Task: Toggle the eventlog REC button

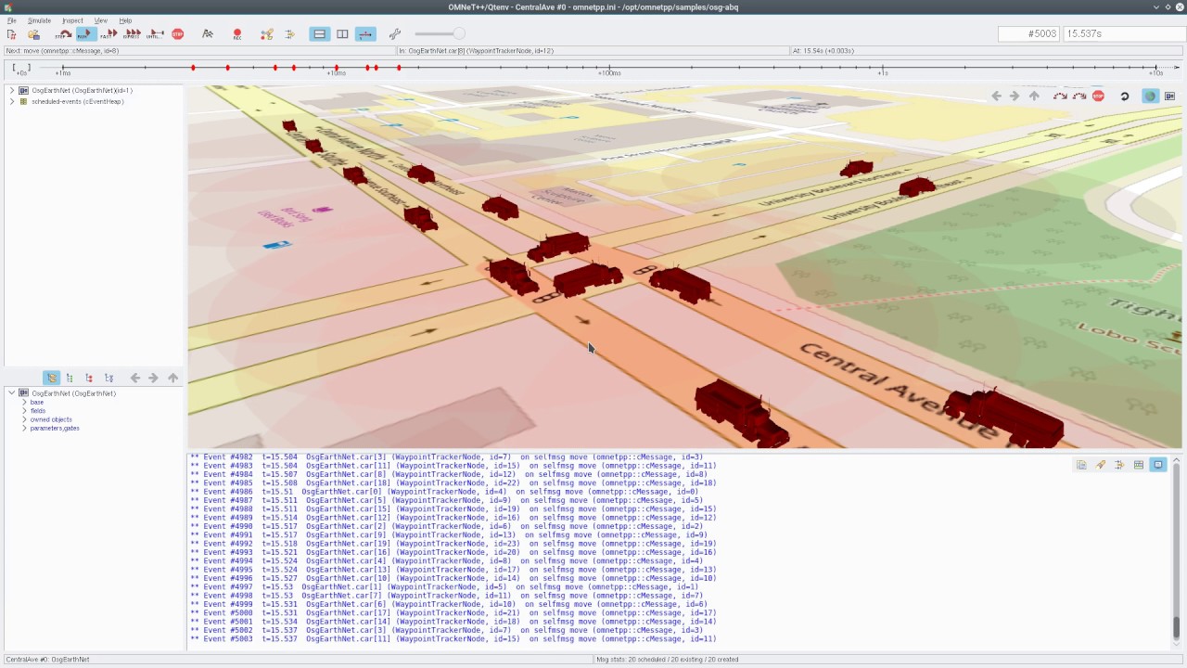Action: 237,34
